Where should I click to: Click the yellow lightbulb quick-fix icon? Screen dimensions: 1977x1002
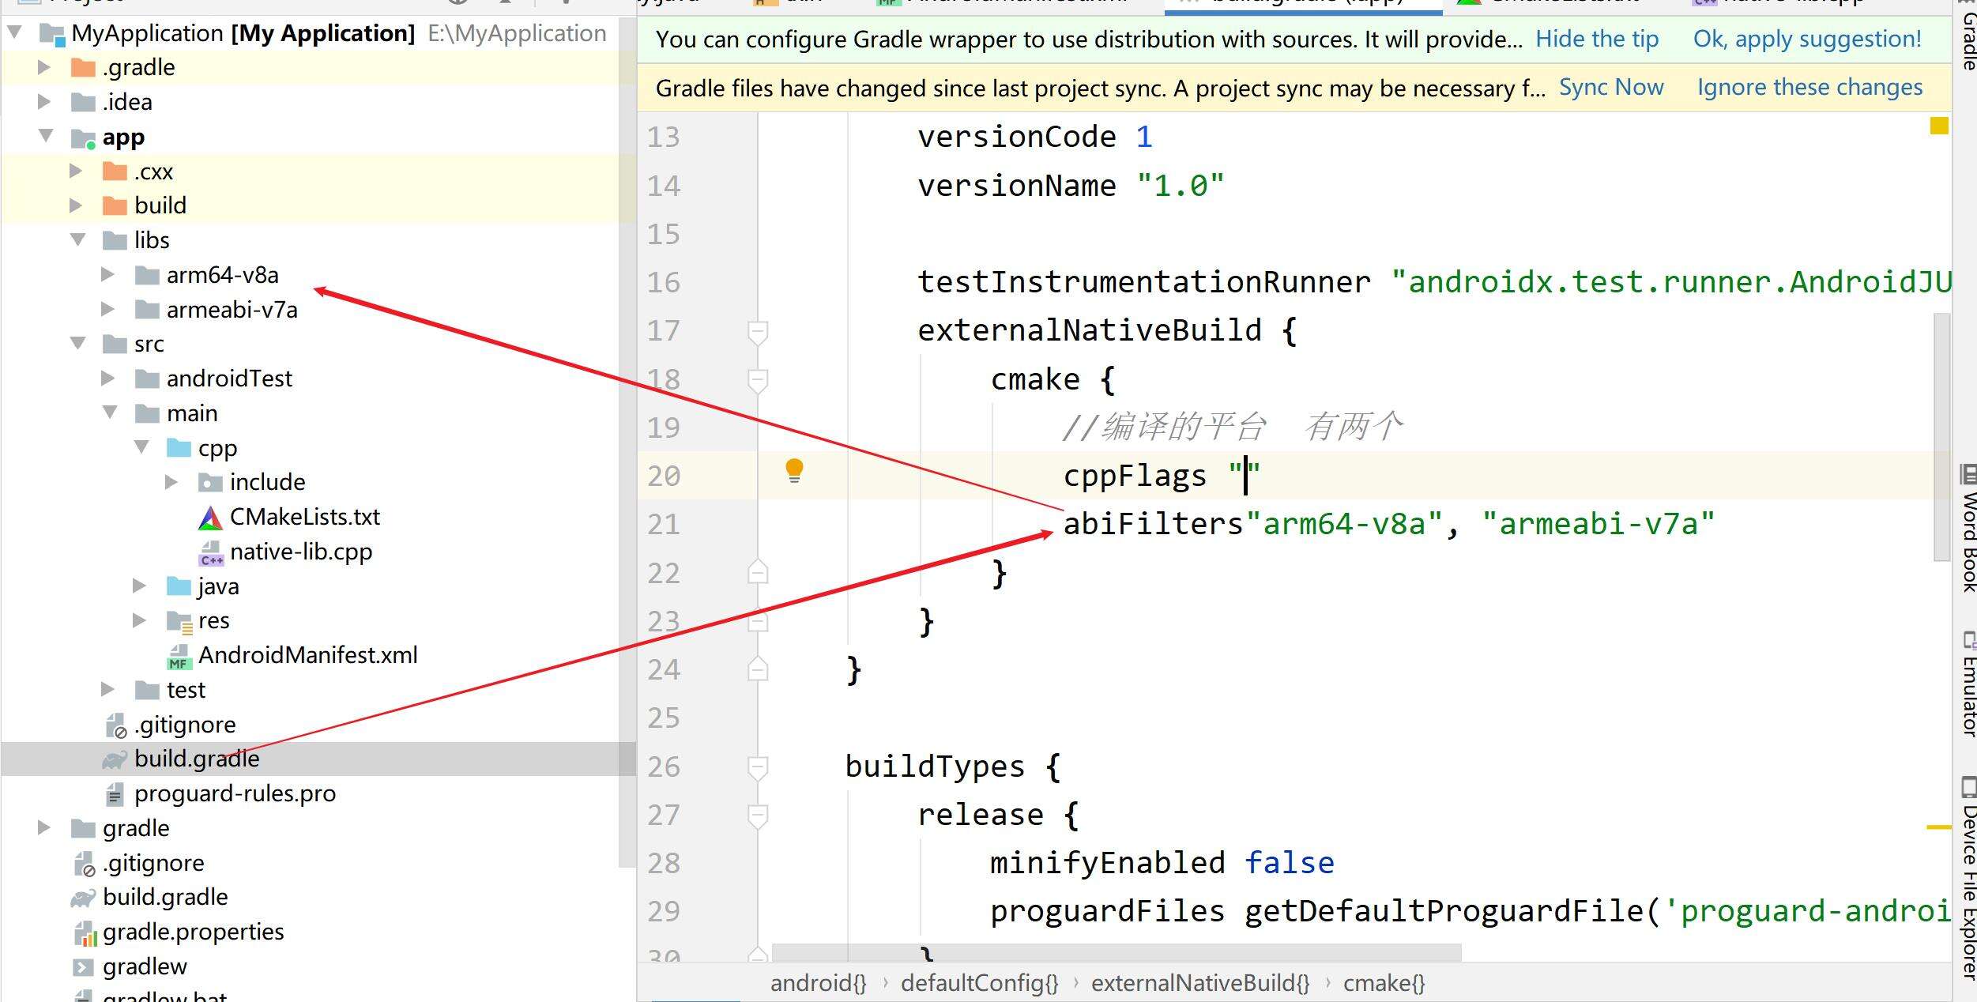pyautogui.click(x=794, y=471)
